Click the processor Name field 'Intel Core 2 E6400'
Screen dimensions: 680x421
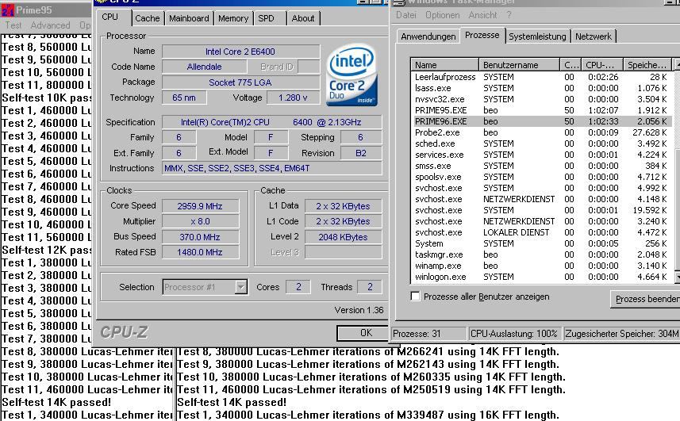point(240,52)
